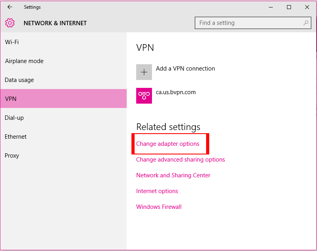Open the Wi-Fi settings section
This screenshot has width=317, height=251.
coord(12,42)
